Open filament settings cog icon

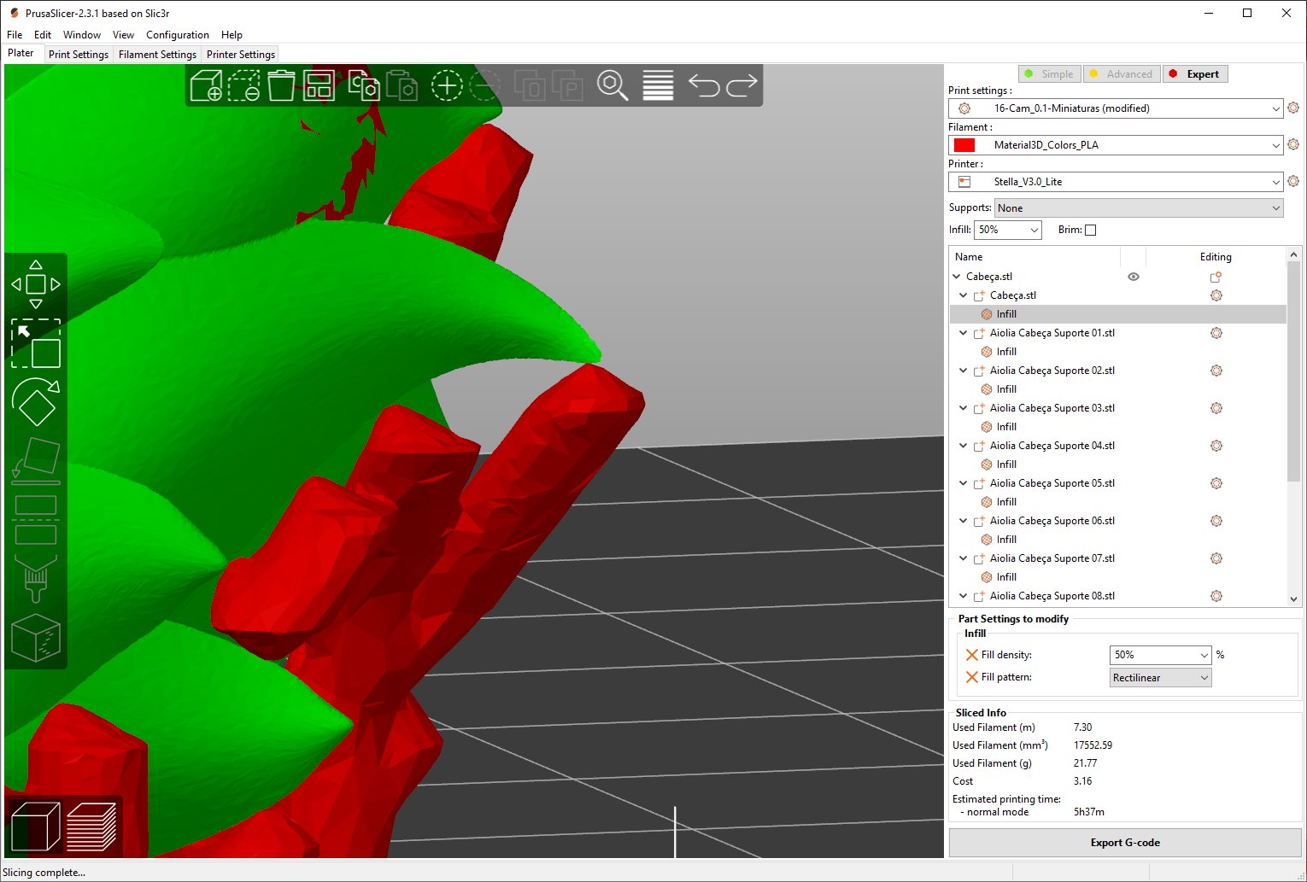[1293, 144]
